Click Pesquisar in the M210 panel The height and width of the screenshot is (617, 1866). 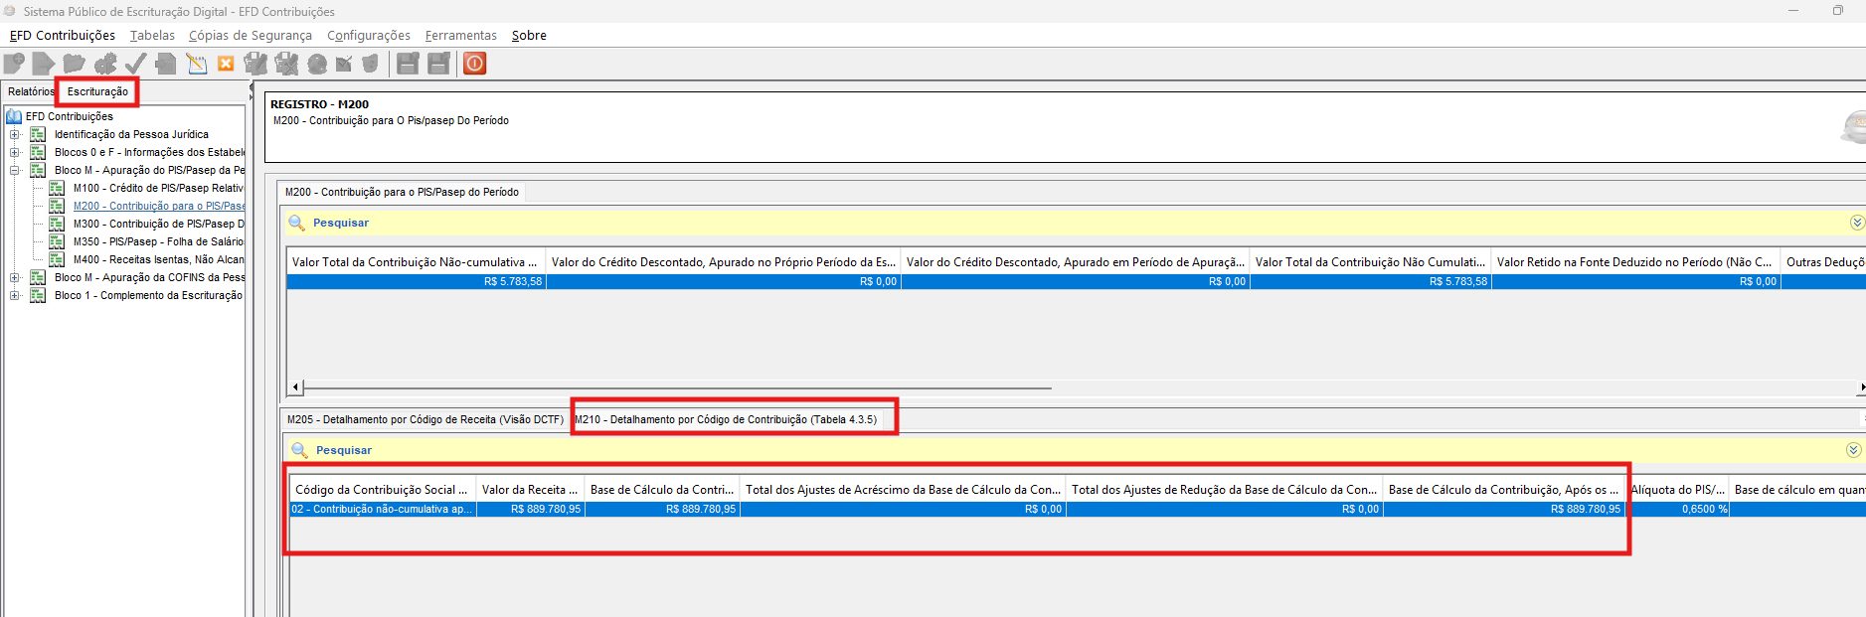pos(344,450)
